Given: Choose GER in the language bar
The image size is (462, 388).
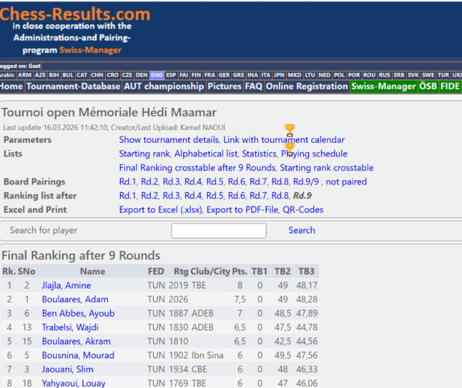Looking at the screenshot, I should [224, 75].
